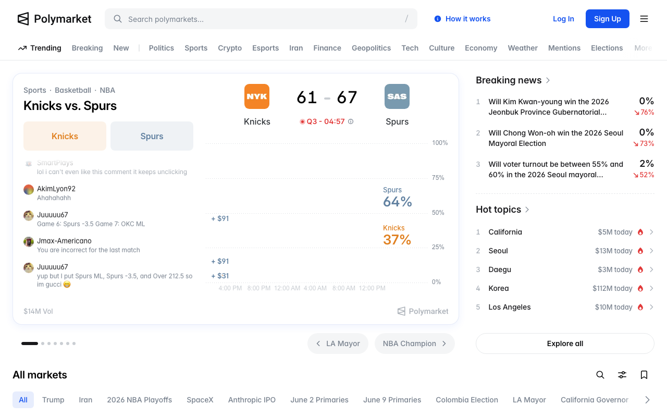This screenshot has width=667, height=417.
Task: Open the California topic chevron
Action: 651,232
